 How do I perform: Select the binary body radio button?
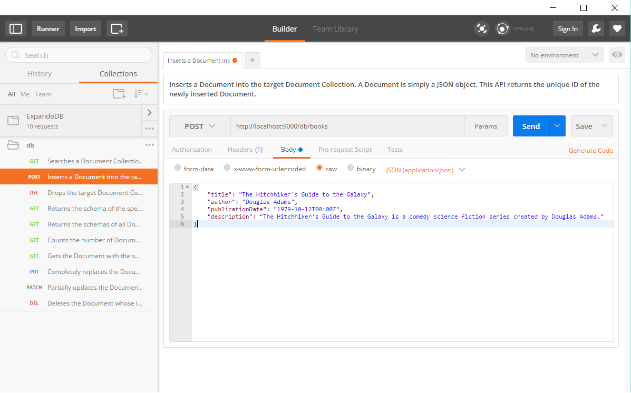pyautogui.click(x=351, y=168)
